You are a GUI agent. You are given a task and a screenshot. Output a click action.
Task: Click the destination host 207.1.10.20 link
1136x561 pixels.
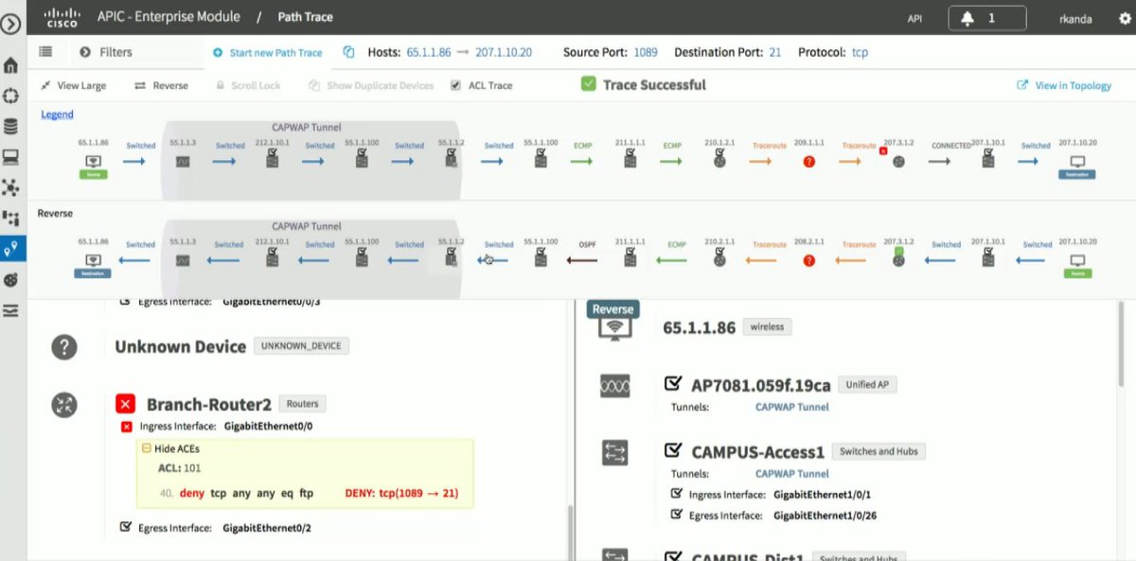click(504, 52)
